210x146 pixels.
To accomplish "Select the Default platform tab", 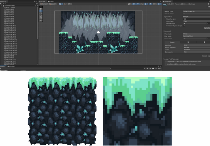I will (172, 42).
